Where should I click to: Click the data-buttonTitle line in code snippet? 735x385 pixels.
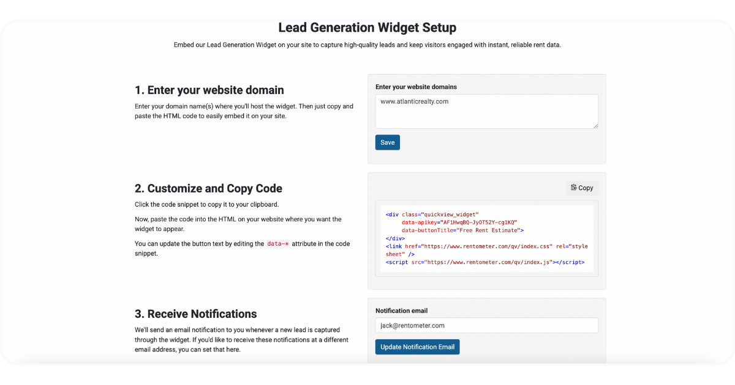click(462, 230)
